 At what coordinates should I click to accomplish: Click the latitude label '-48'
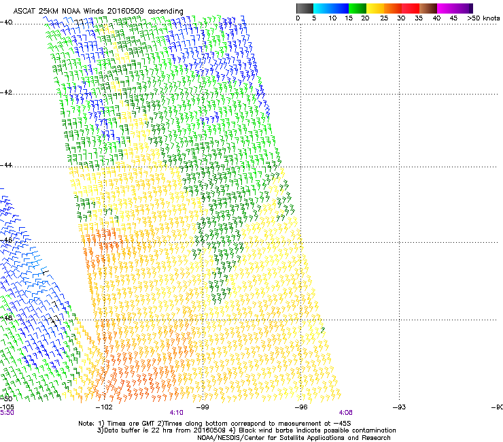6,318
